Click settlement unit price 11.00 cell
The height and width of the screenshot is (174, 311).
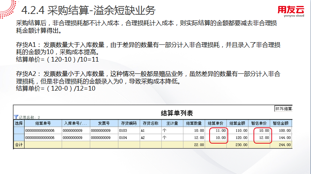tap(216, 130)
